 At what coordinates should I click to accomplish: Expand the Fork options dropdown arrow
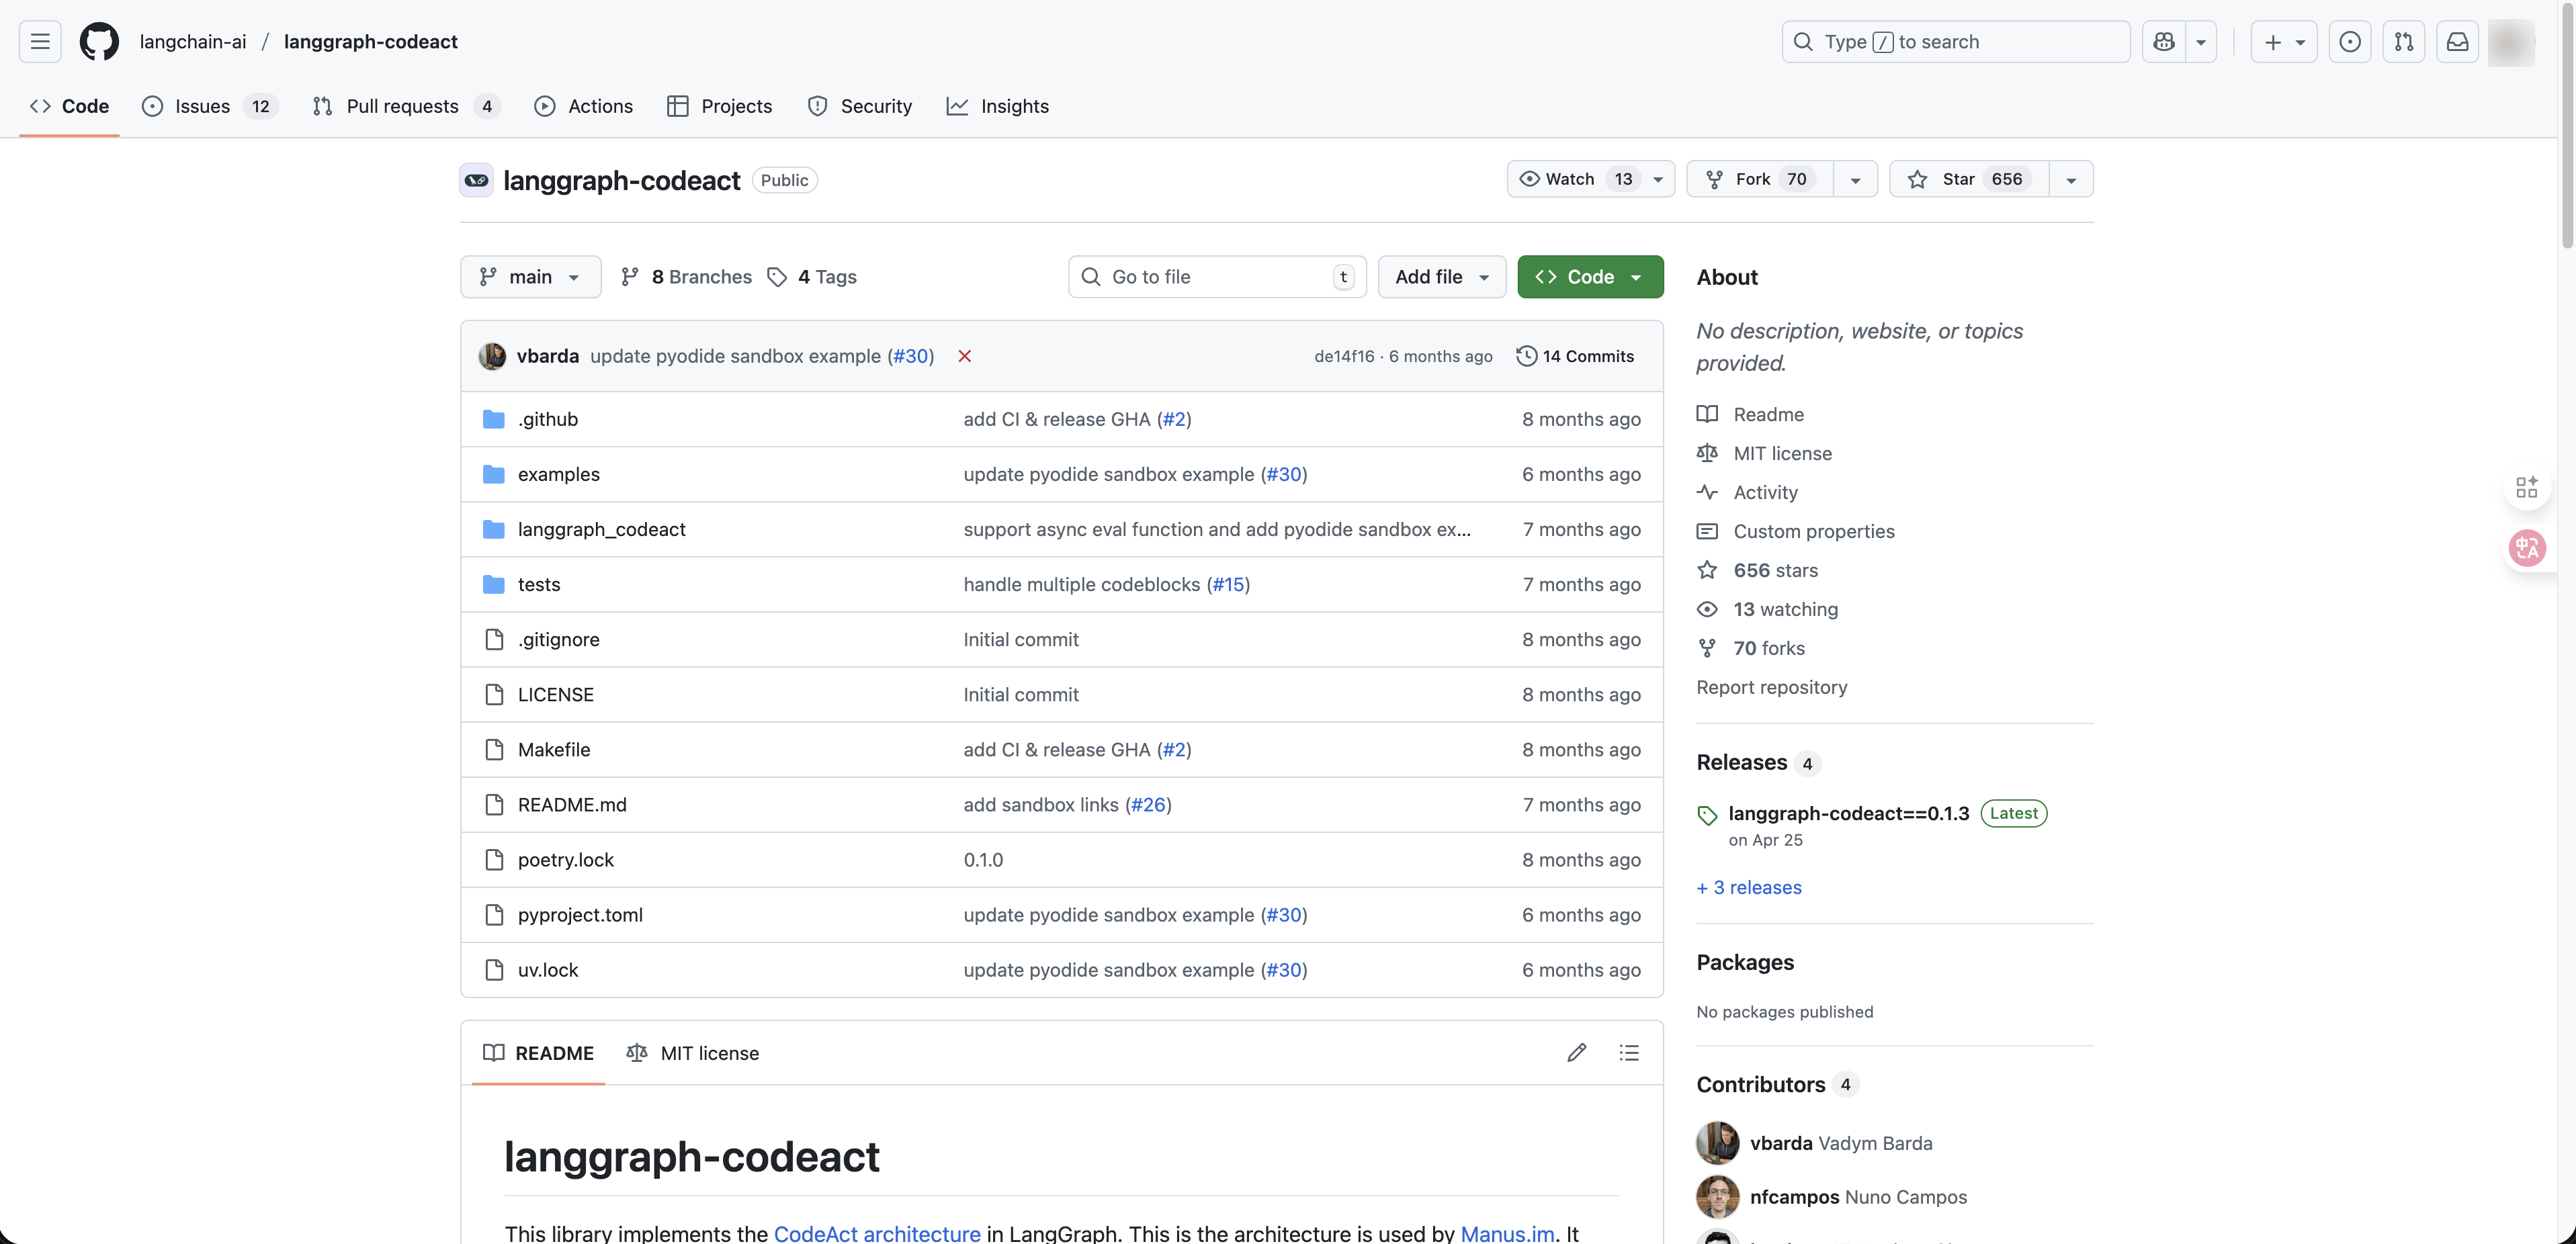(x=1856, y=179)
